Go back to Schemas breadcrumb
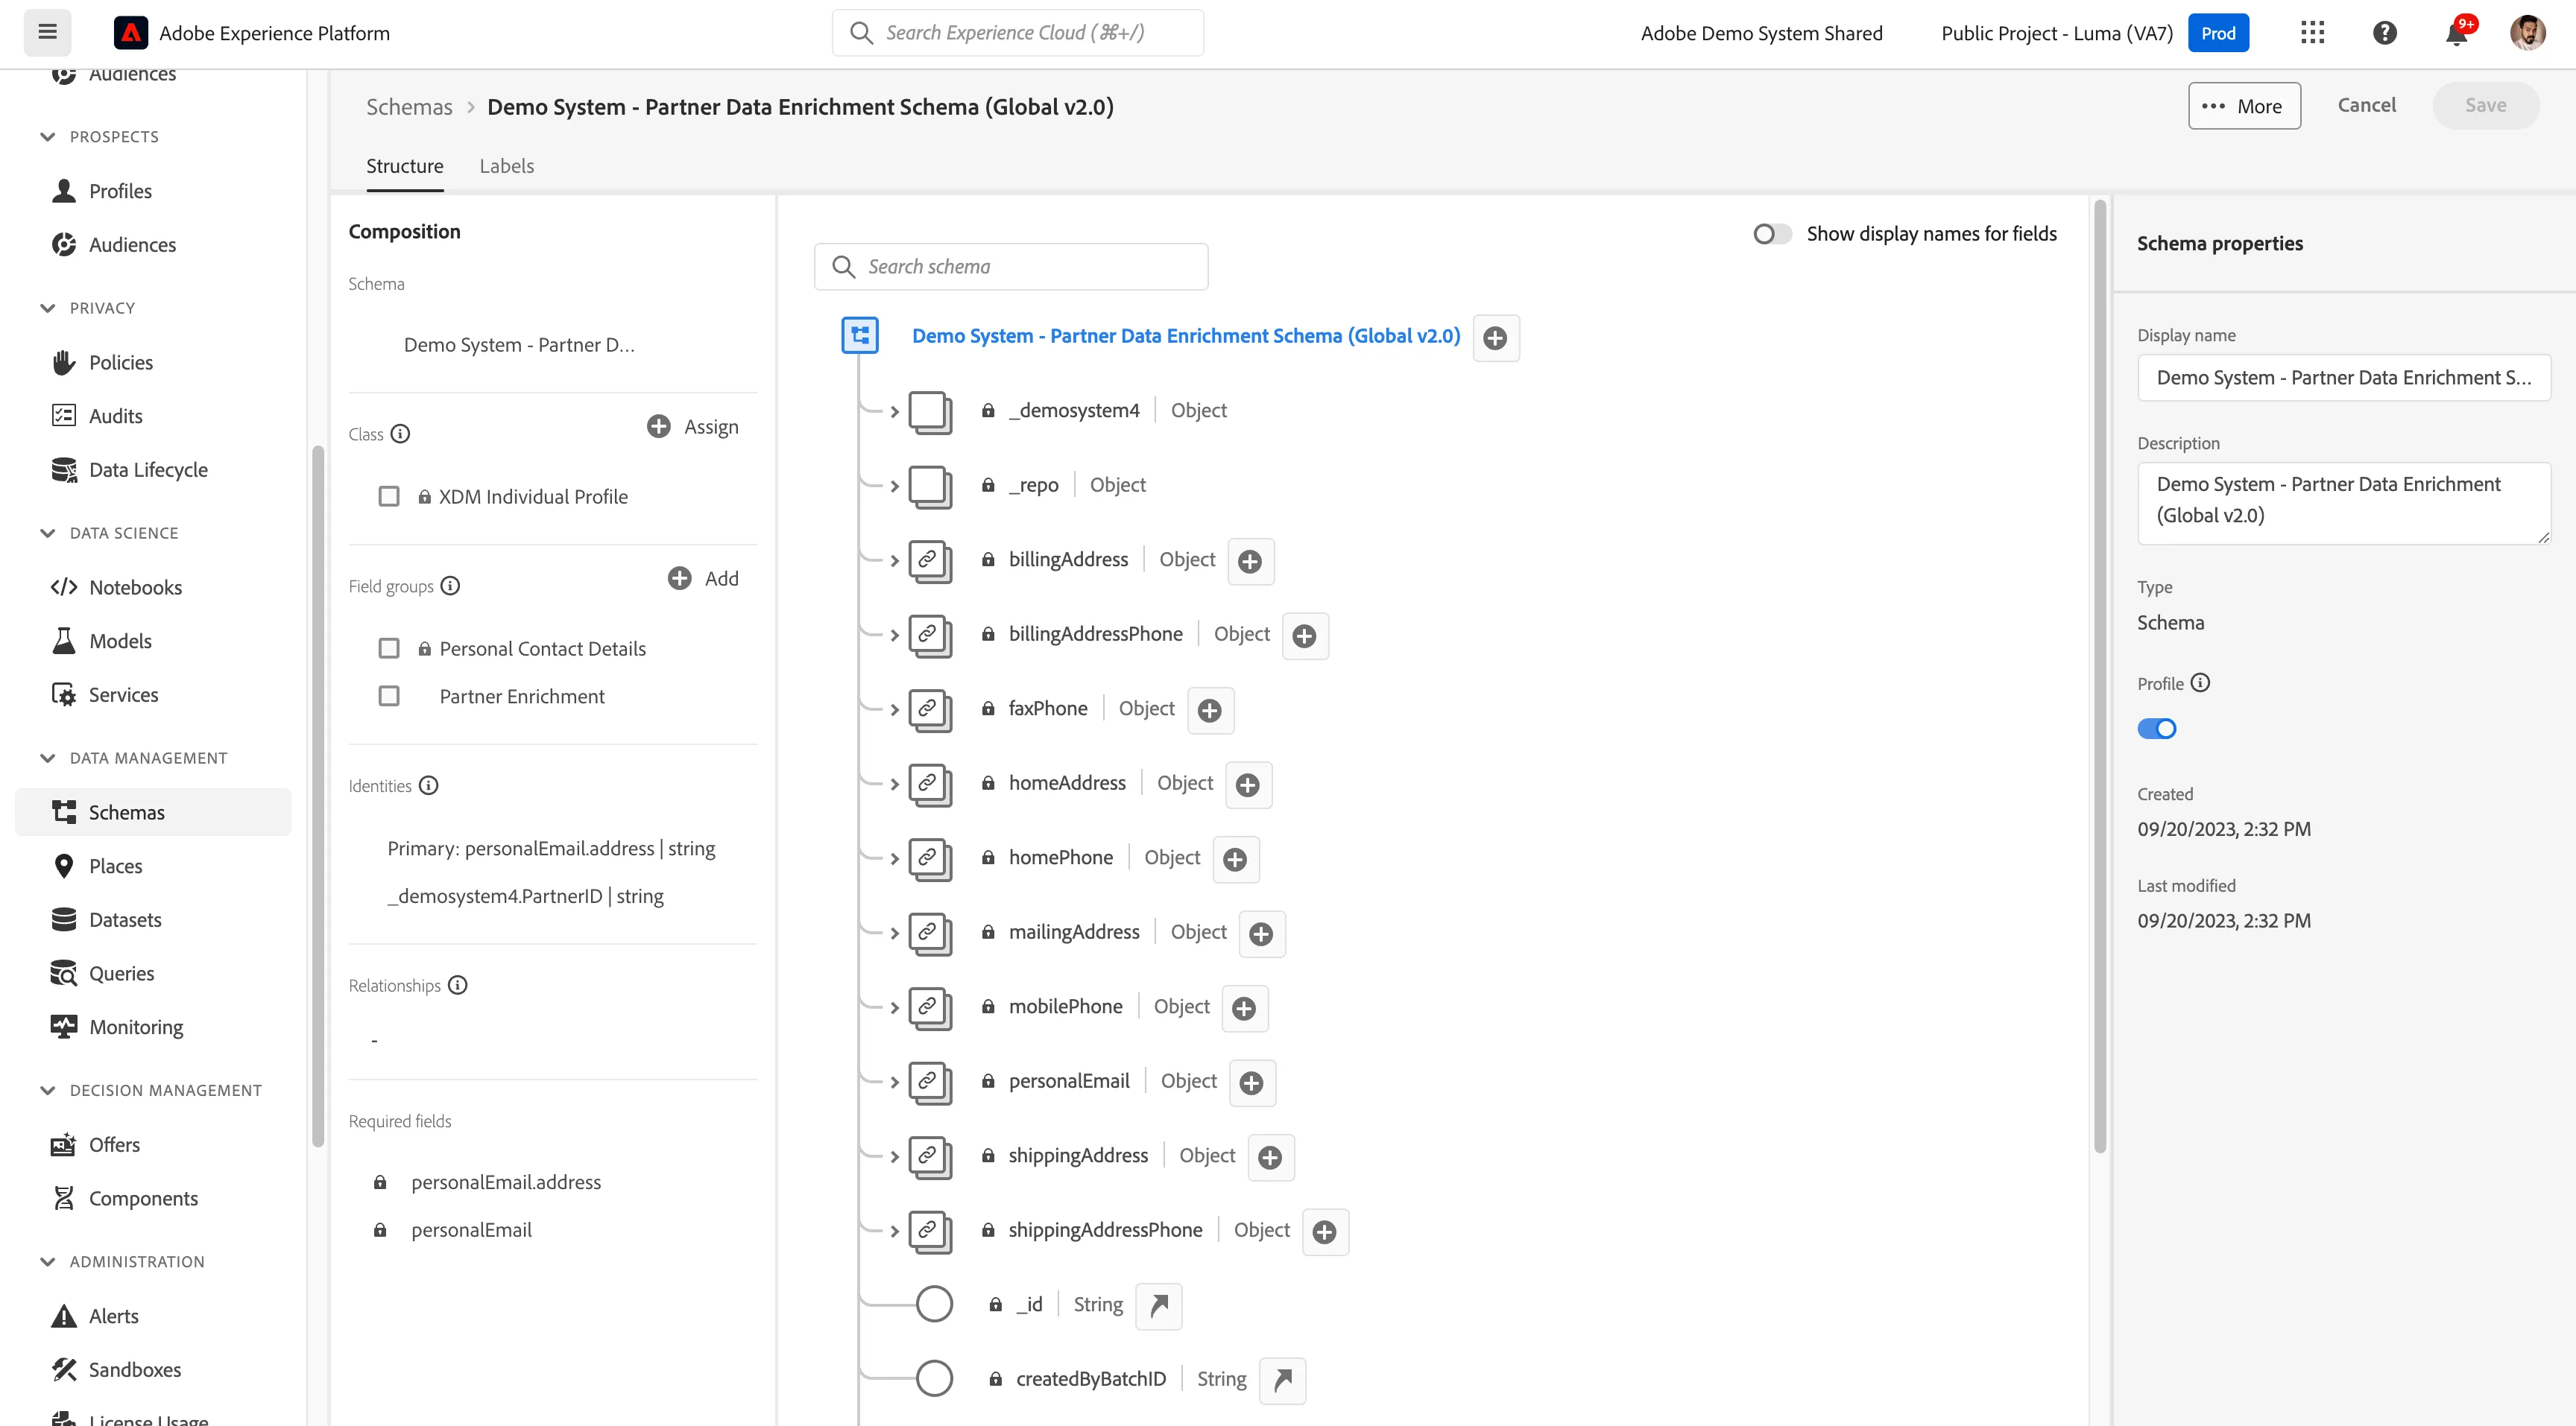2576x1426 pixels. (x=409, y=107)
